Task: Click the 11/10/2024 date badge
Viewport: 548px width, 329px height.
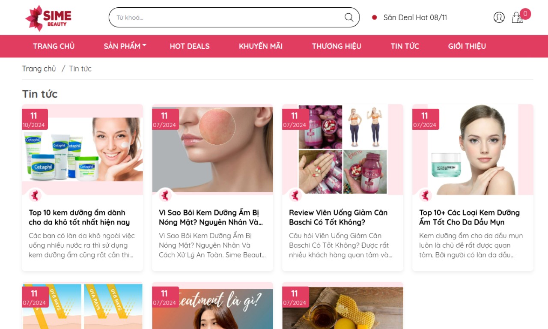Action: 34,120
